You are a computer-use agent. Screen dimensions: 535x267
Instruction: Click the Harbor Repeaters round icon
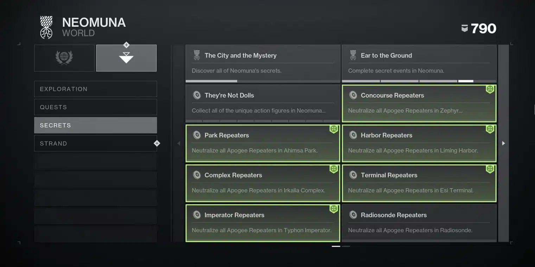coord(353,135)
